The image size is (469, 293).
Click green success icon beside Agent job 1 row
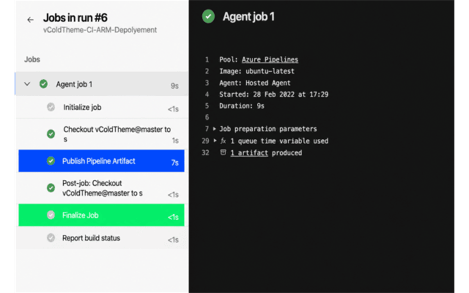(x=43, y=84)
